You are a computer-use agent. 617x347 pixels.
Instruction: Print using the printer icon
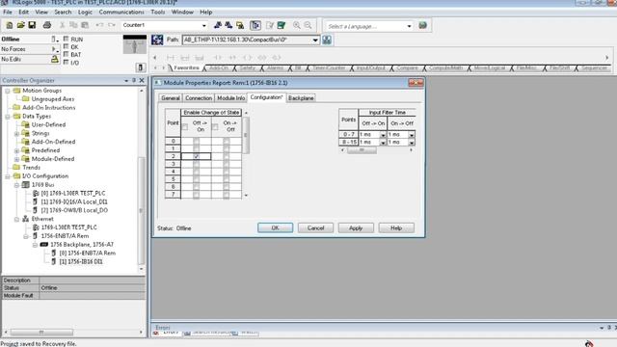click(x=47, y=25)
